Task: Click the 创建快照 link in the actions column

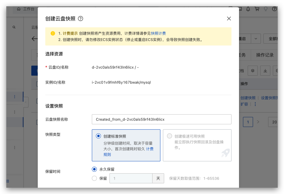Action: (248, 98)
